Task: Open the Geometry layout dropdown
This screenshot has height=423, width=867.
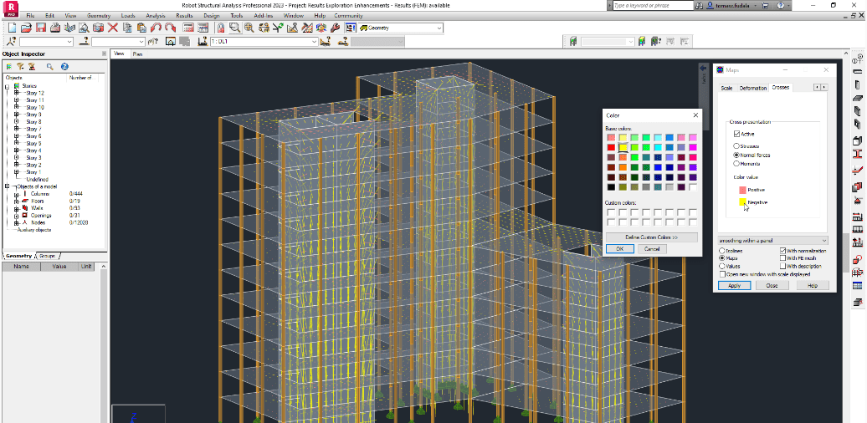Action: [x=439, y=28]
